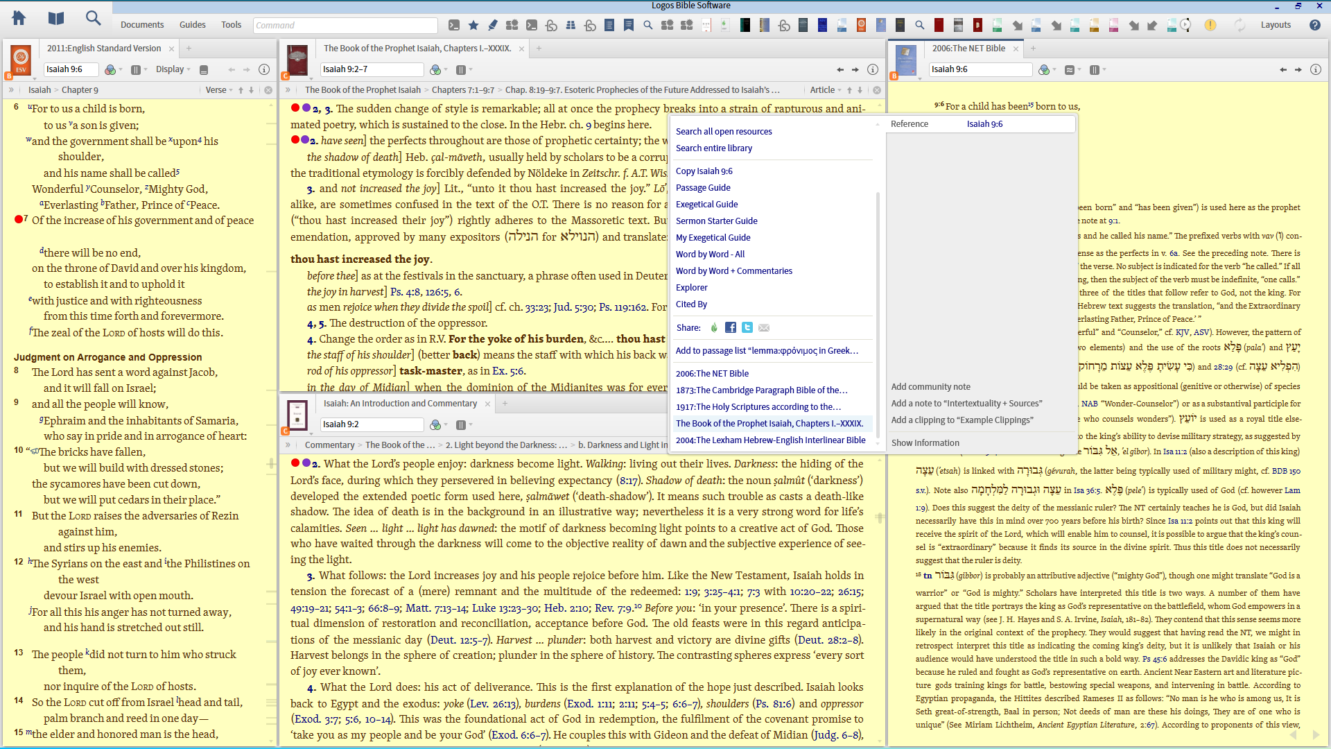1331x749 pixels.
Task: Open the BDB 150 reference link
Action: tap(1286, 471)
